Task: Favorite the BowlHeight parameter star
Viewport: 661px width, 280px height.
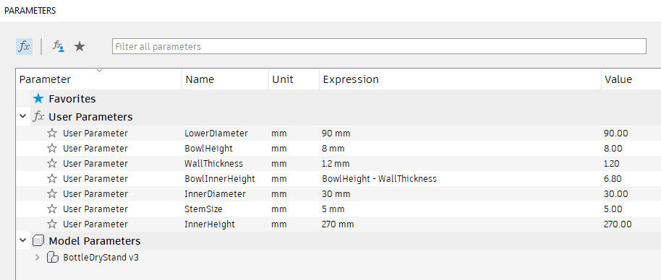Action: point(52,149)
